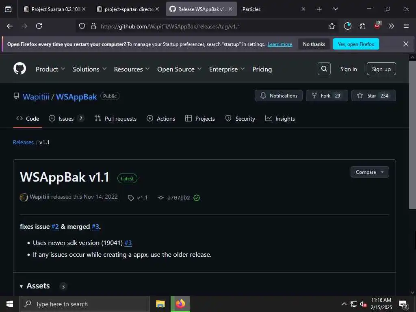Open the Code tab

point(28,119)
